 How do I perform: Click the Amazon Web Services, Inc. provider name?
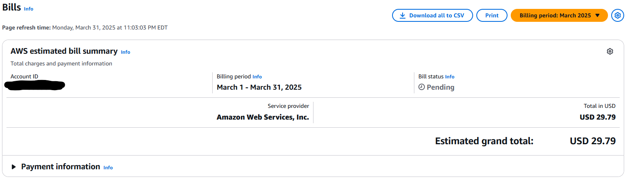point(262,117)
